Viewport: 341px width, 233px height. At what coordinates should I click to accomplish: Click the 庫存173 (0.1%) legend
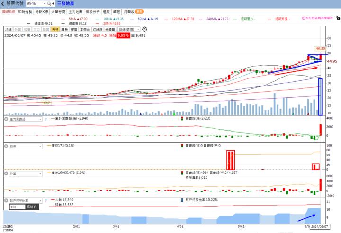61,146
